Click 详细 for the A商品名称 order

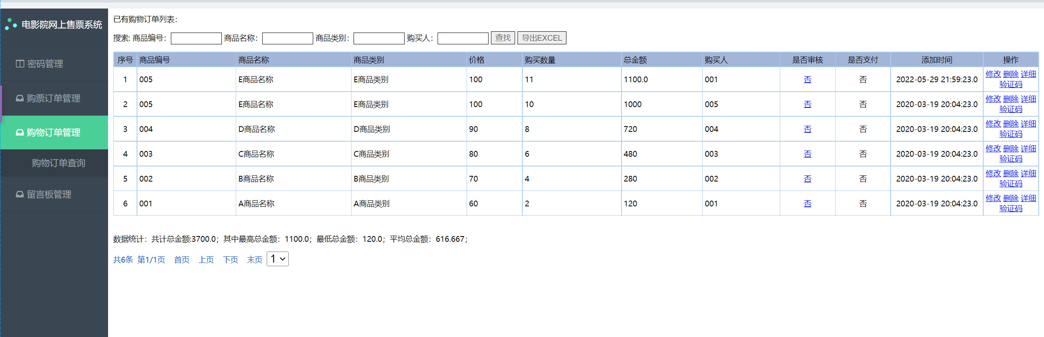click(1028, 198)
